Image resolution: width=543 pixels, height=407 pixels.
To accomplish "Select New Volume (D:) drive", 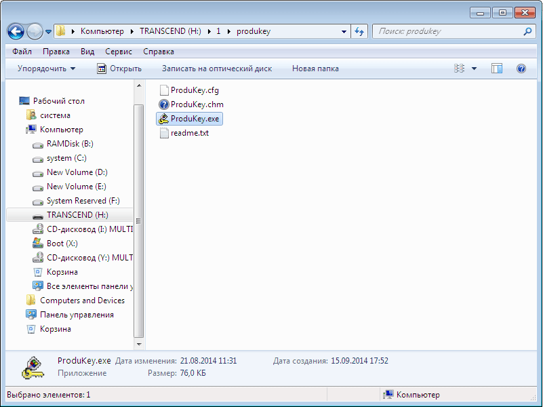I will (x=70, y=172).
